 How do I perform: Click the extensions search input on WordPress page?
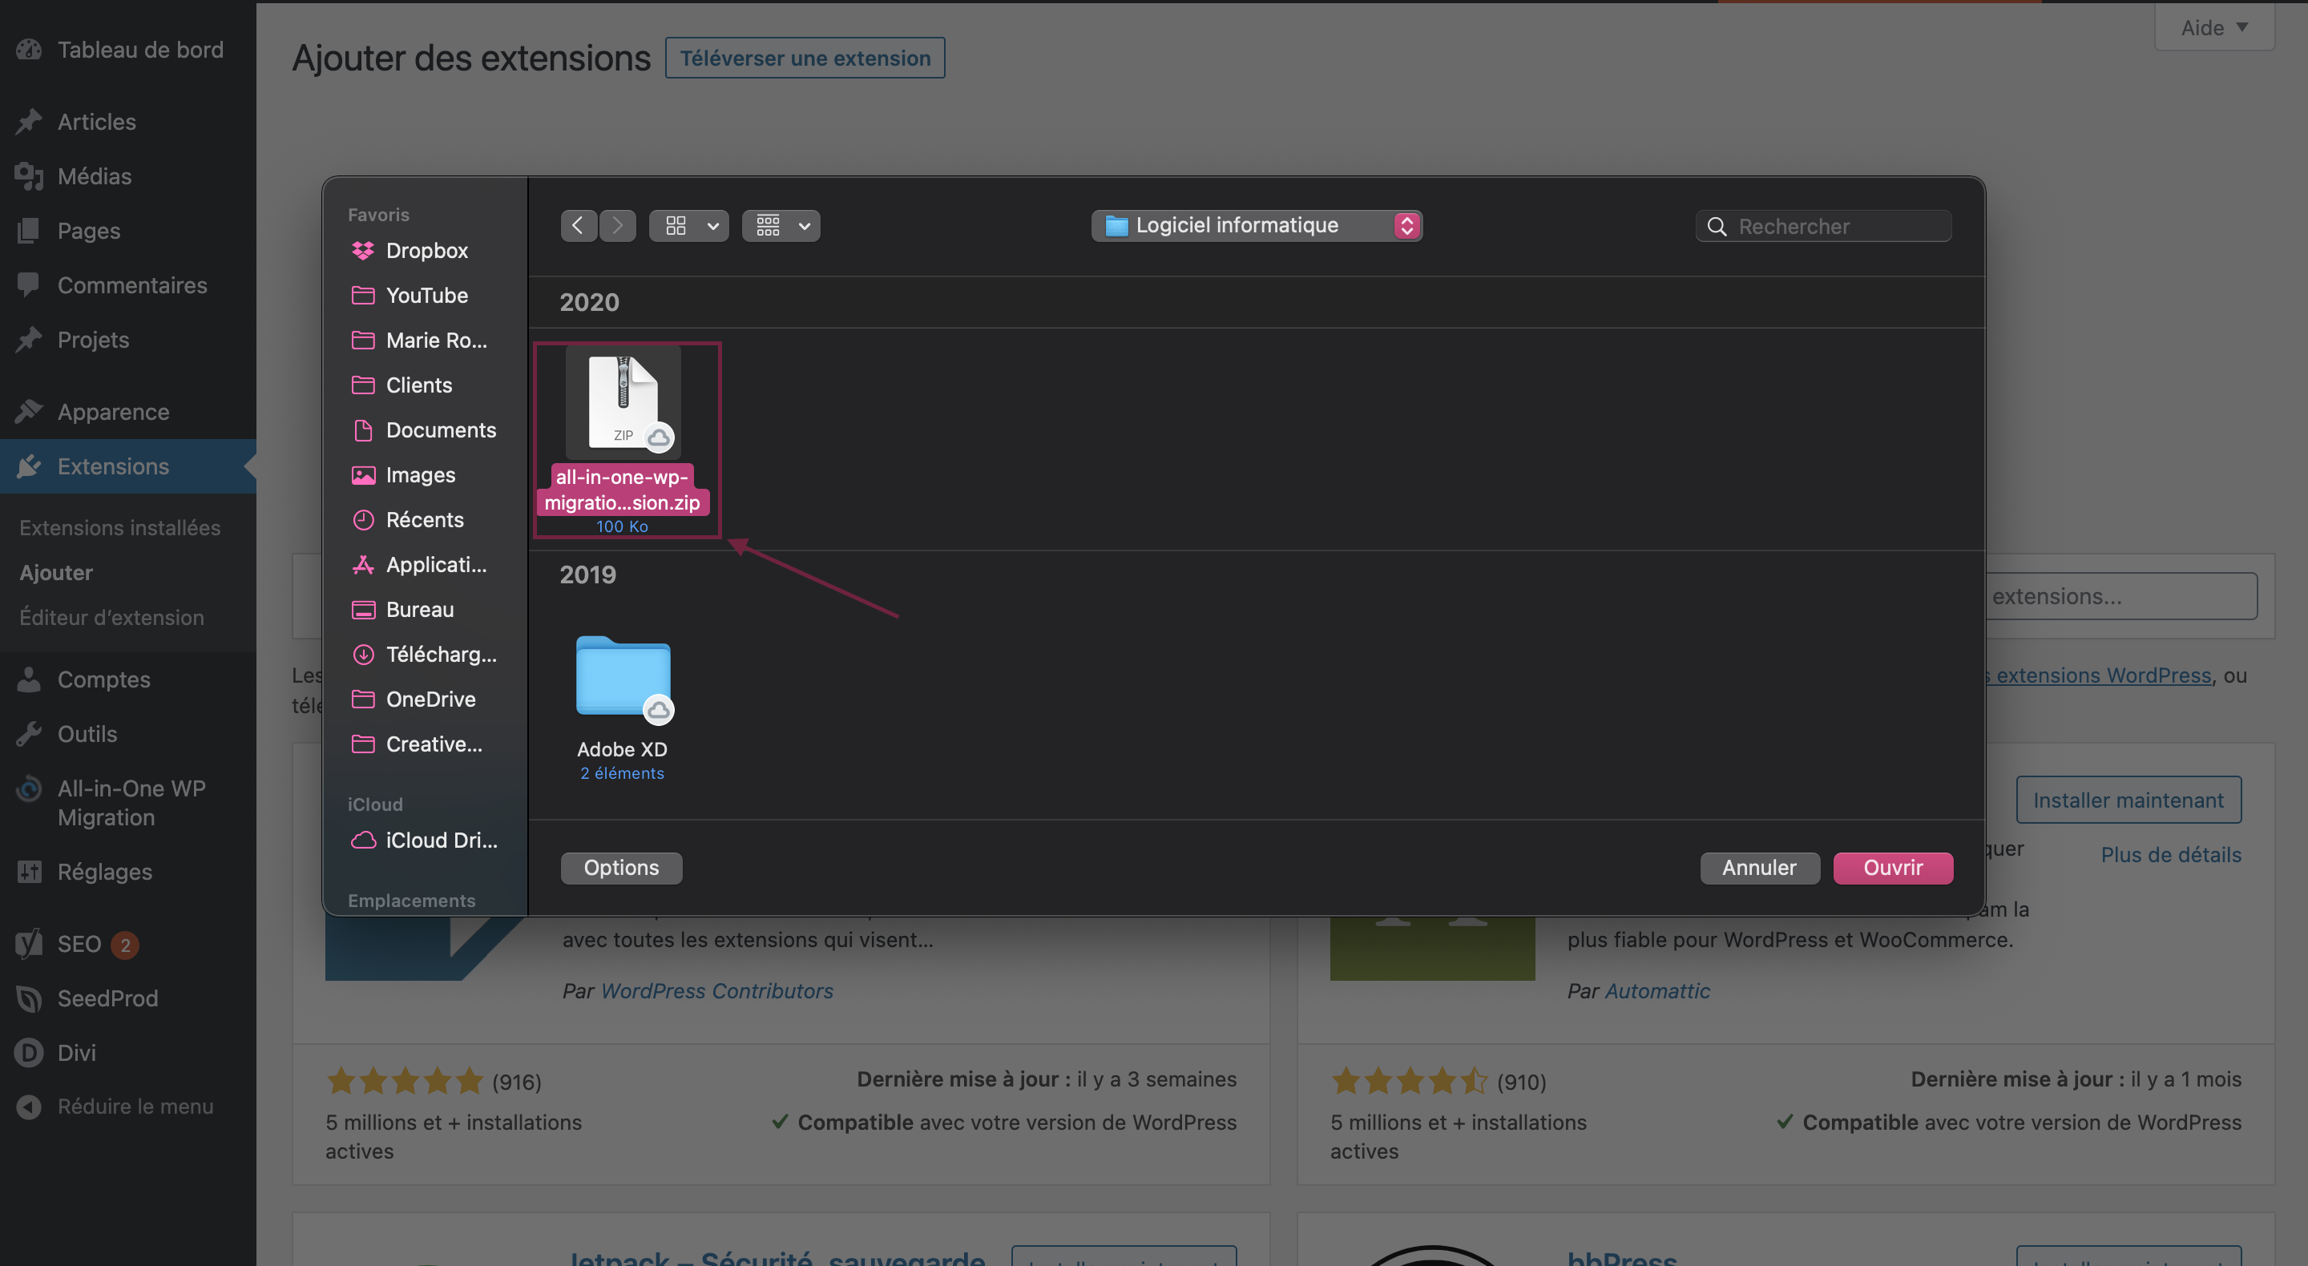click(2120, 596)
